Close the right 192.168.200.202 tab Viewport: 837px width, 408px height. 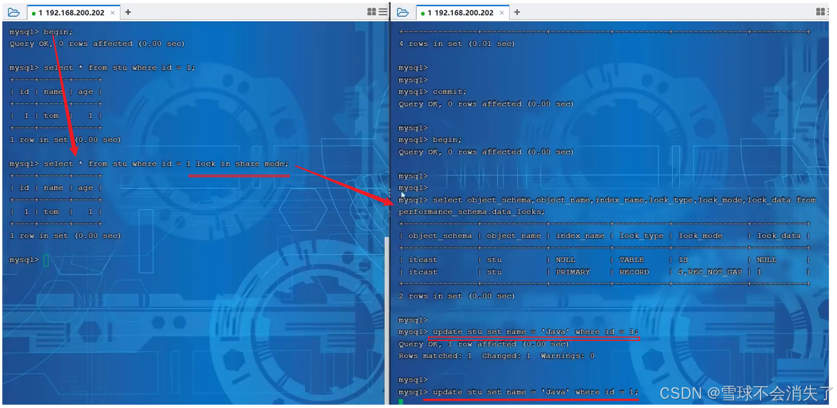pos(502,13)
